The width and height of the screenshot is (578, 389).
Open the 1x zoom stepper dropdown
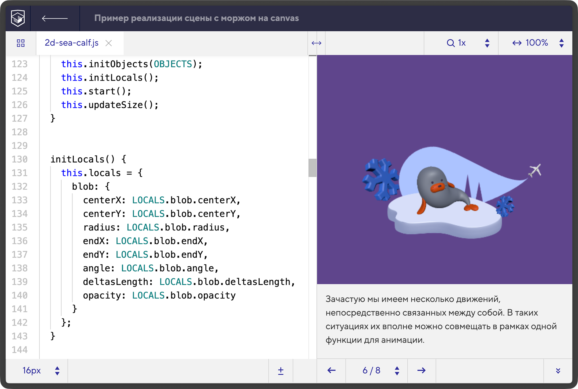[487, 43]
